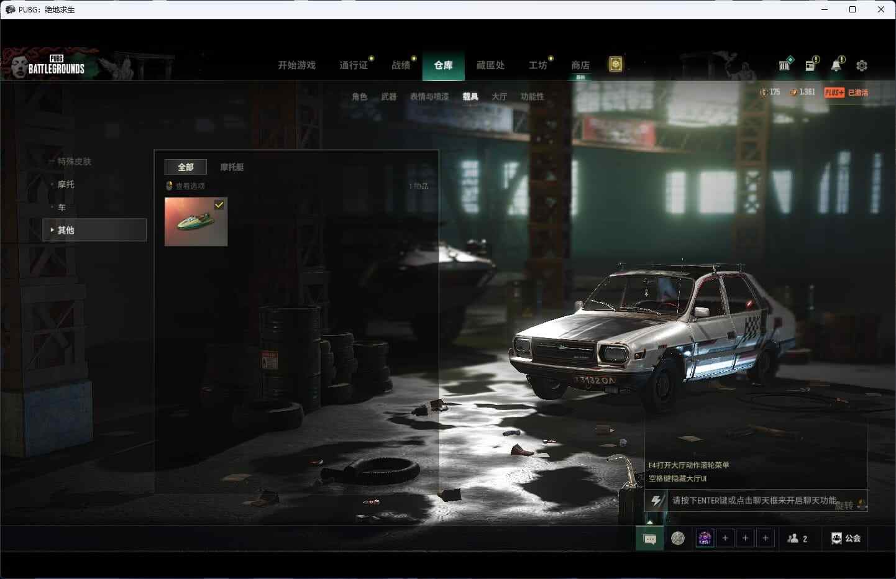The height and width of the screenshot is (579, 896).
Task: Click the purple player avatar in the team slots
Action: pos(705,539)
